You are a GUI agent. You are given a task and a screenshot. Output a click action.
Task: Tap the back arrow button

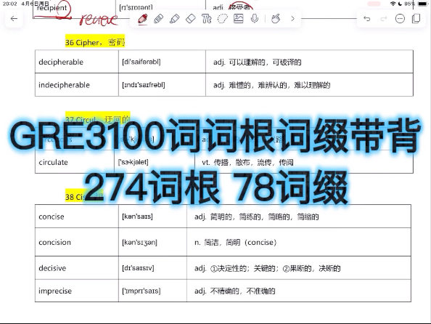tap(14, 19)
